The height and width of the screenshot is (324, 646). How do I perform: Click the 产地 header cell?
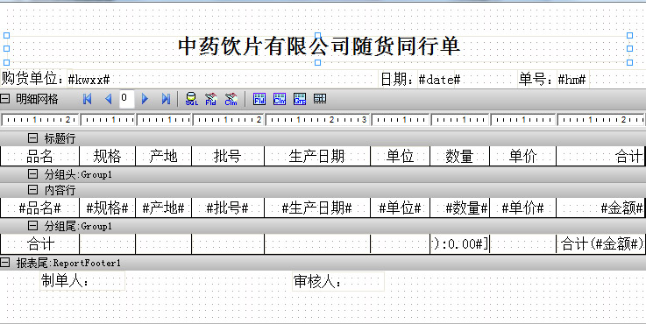(x=163, y=156)
